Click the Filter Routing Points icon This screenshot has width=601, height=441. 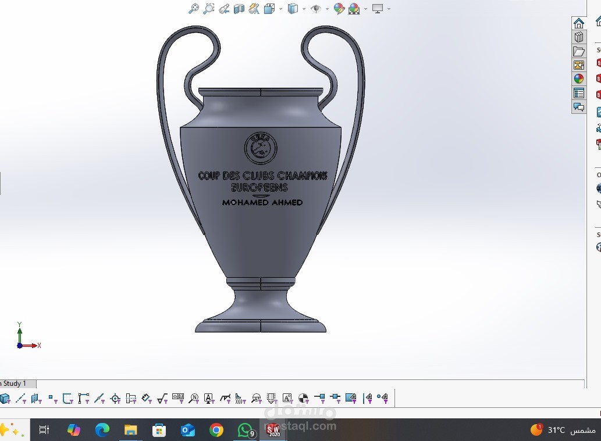335,399
